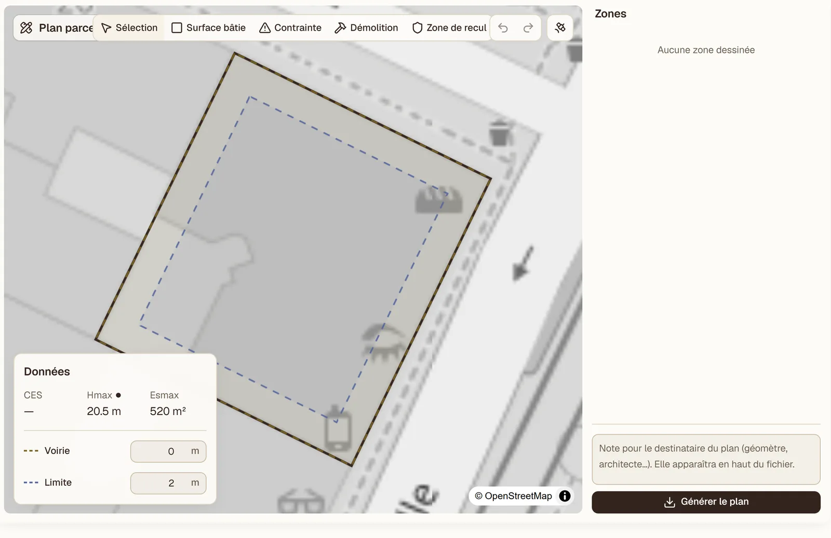This screenshot has height=538, width=831.
Task: Click the Esmax 520 m² value
Action: pos(168,411)
